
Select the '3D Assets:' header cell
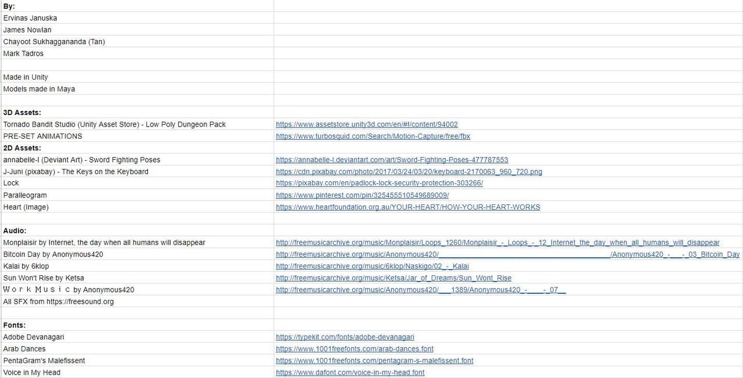[x=137, y=112]
